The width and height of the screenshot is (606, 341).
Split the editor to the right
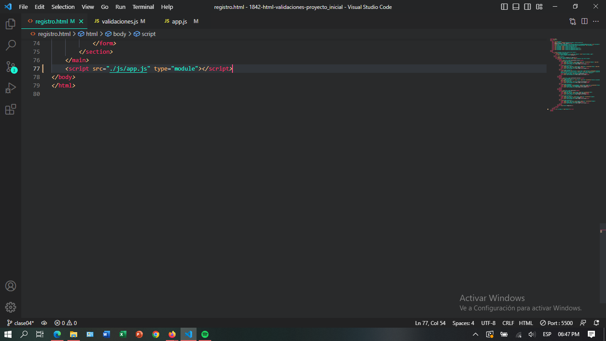pos(584,21)
